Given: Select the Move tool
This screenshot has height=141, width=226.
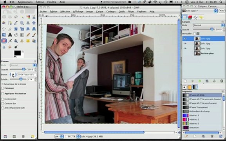Looking at the screenshot, I should (34, 23).
